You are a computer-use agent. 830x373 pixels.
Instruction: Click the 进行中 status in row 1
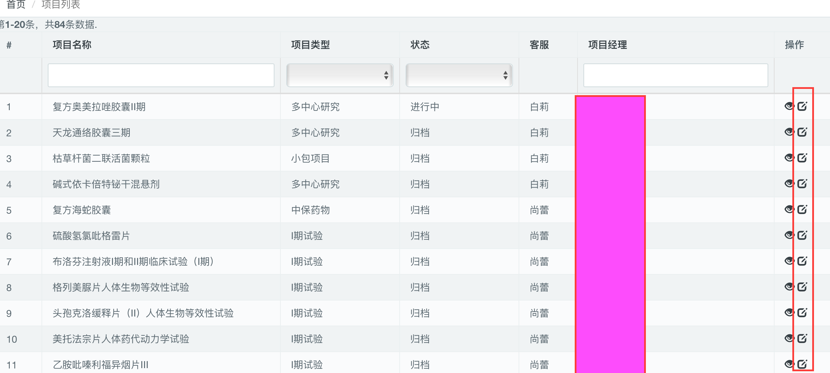pos(425,107)
